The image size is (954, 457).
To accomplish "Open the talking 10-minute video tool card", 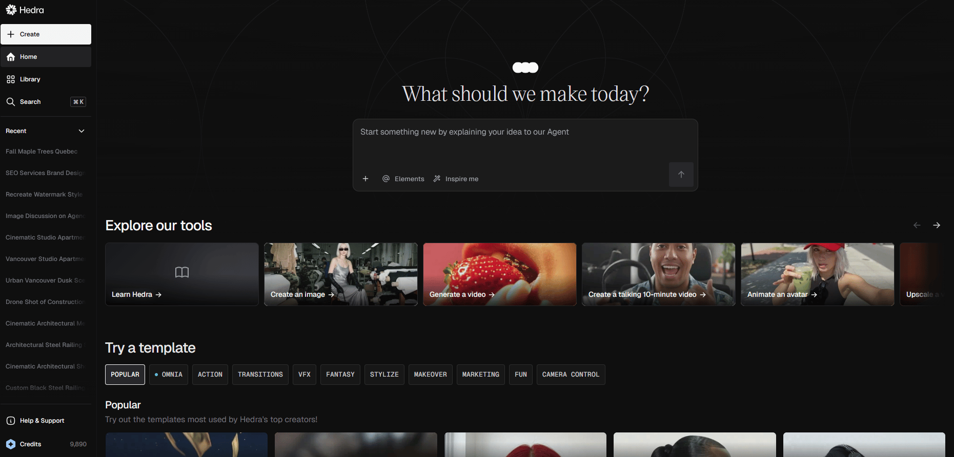I will [x=659, y=274].
